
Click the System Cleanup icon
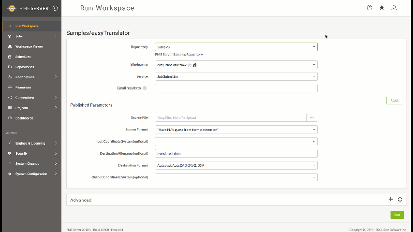tap(10, 164)
